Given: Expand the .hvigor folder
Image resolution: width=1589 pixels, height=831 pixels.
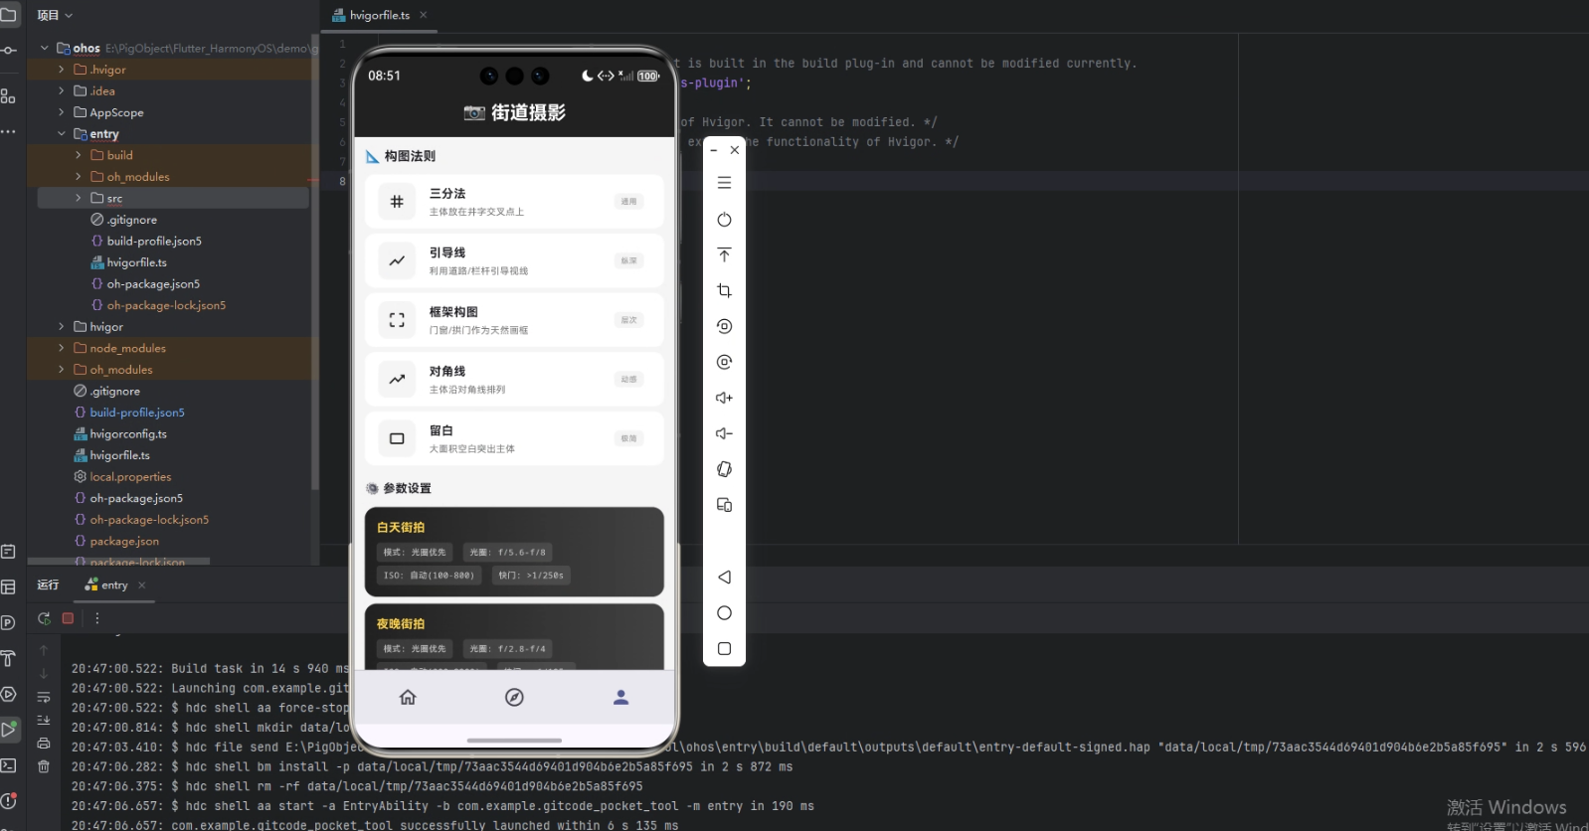Looking at the screenshot, I should point(62,70).
